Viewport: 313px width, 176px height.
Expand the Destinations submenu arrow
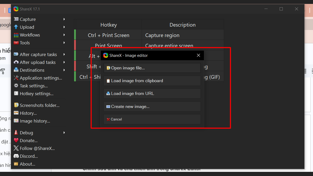64,70
